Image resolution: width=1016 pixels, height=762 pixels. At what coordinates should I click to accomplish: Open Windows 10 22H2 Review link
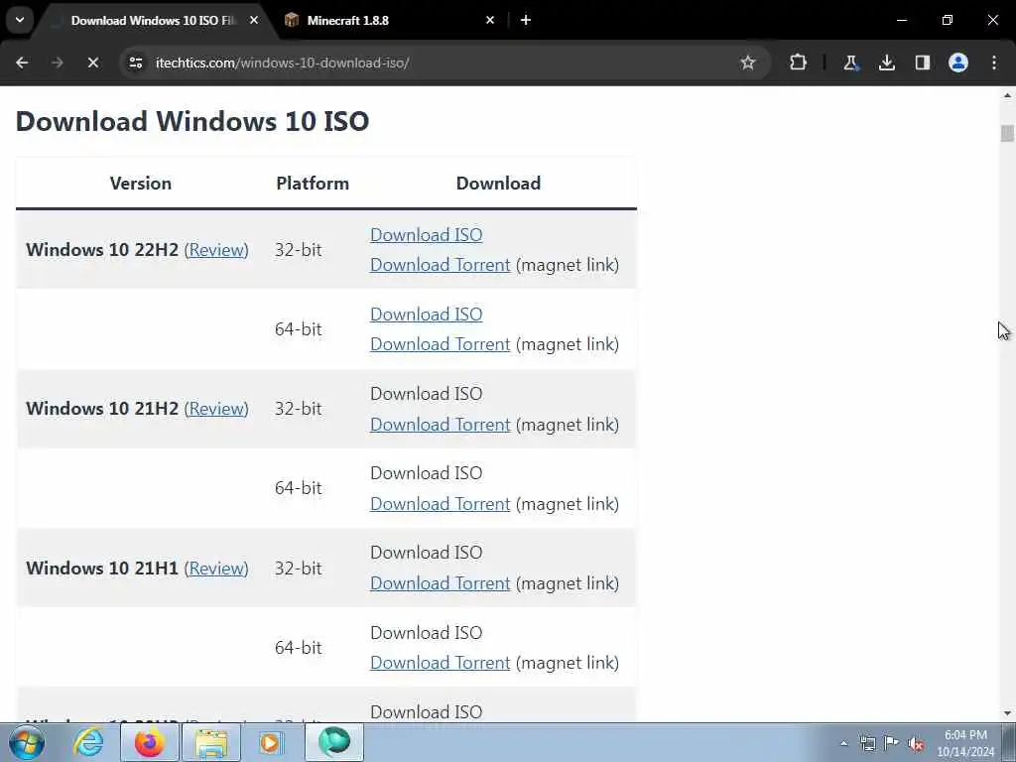click(216, 250)
